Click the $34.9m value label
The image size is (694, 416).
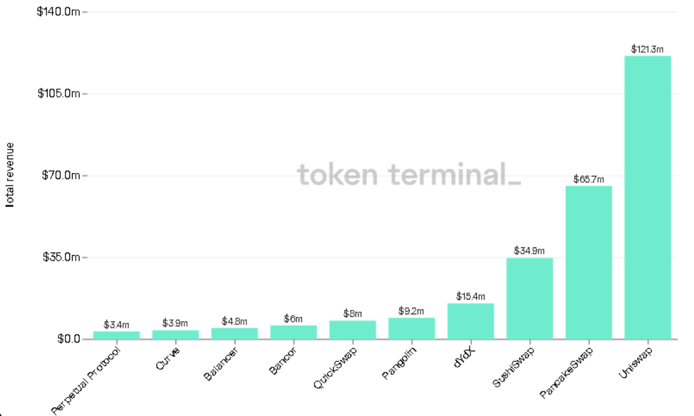coord(529,251)
